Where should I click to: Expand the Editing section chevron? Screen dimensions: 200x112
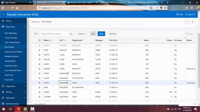(24, 92)
